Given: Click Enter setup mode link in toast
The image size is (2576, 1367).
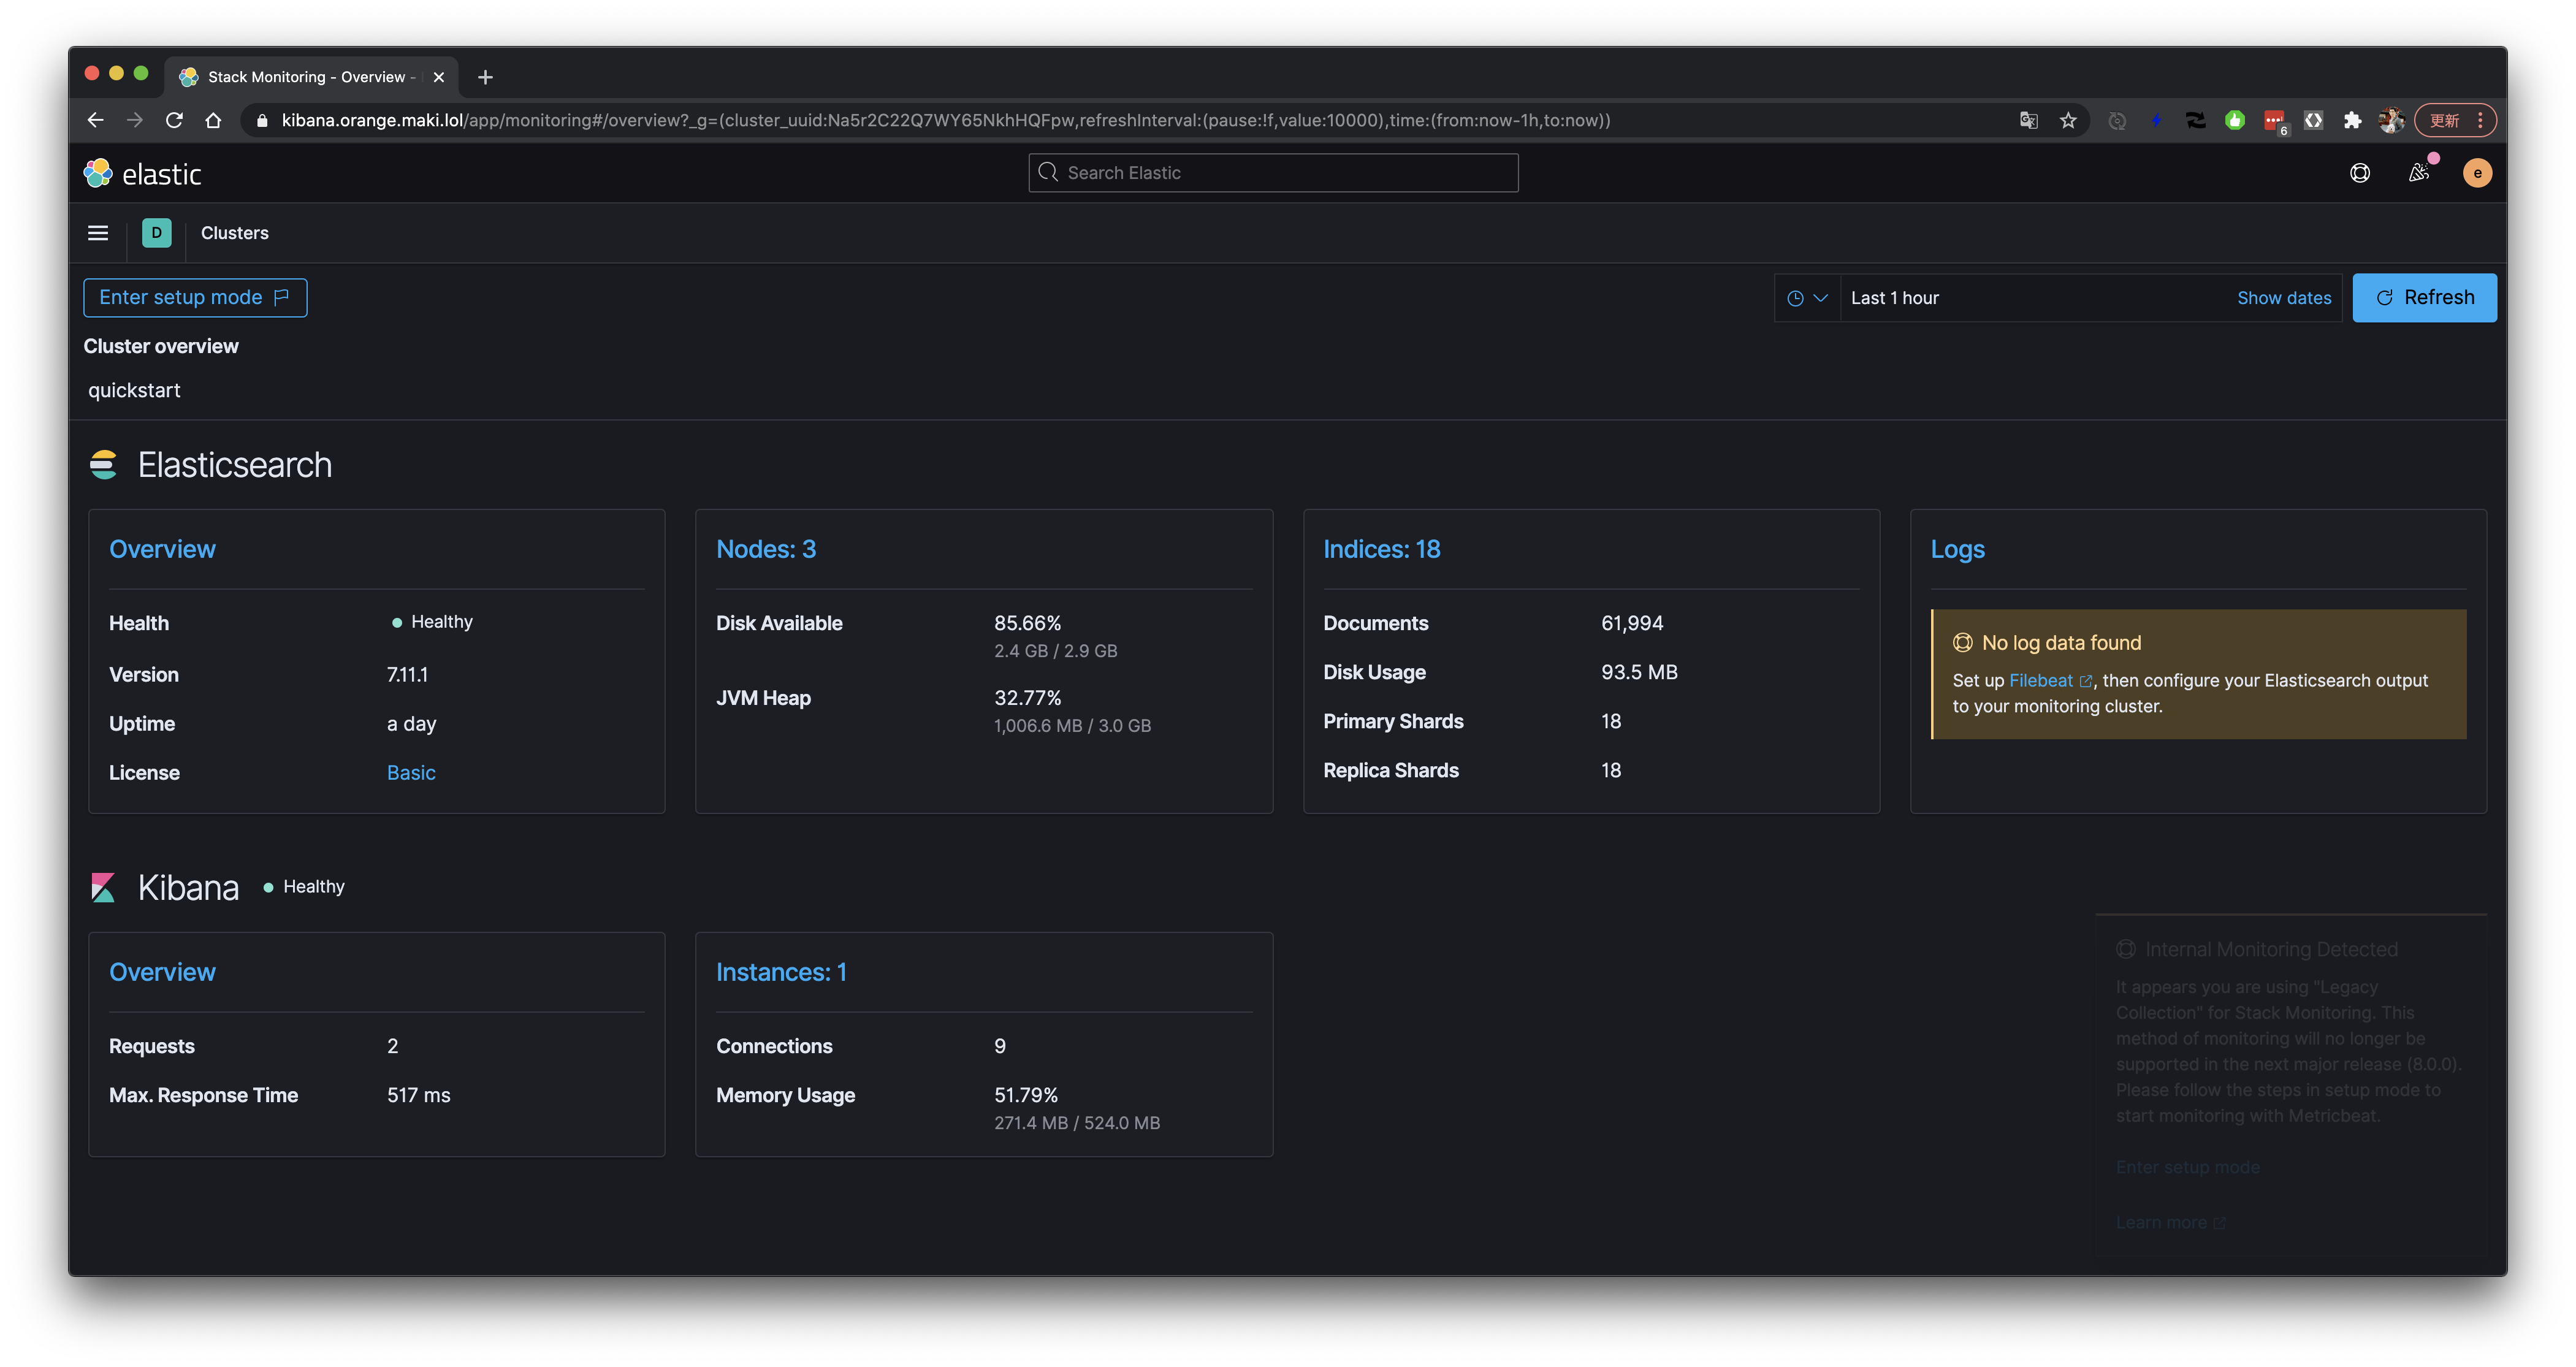Looking at the screenshot, I should [x=2187, y=1167].
